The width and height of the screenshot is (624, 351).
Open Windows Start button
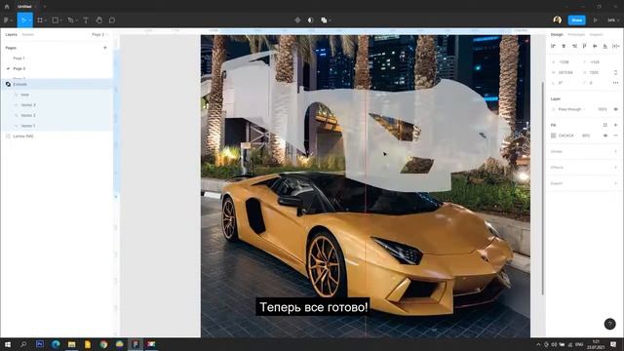click(x=8, y=344)
